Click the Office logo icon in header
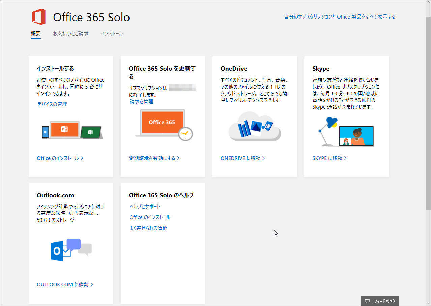431x306 pixels. 39,17
